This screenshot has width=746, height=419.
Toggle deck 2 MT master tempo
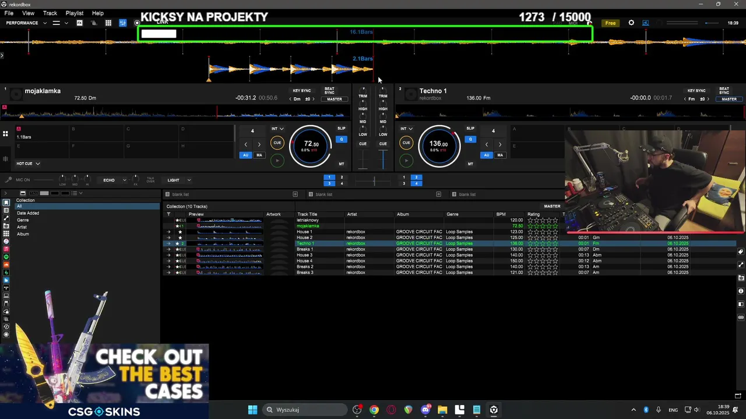click(470, 164)
